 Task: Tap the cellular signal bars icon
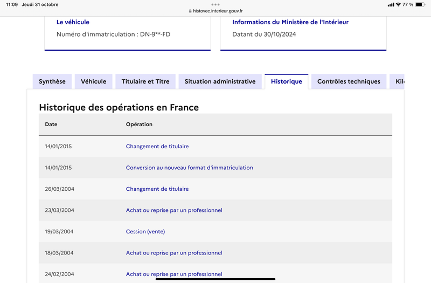391,5
